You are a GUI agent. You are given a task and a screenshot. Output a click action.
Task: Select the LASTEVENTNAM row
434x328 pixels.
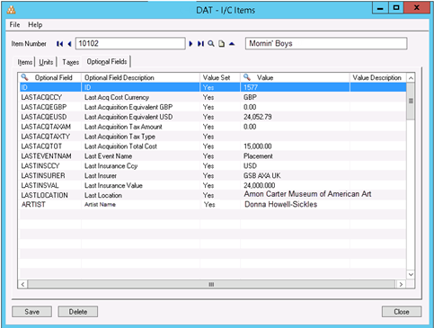[x=213, y=156]
